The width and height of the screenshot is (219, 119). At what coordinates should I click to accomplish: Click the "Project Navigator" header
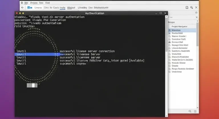[179, 26]
